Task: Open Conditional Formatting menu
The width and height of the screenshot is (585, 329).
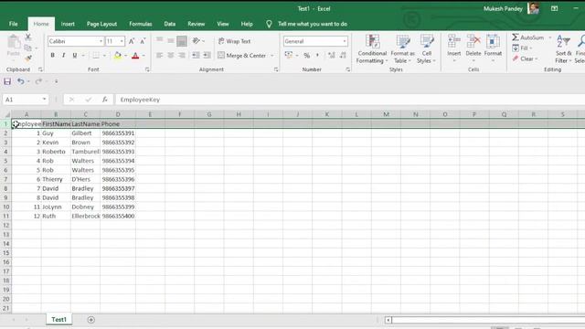Action: [372, 48]
